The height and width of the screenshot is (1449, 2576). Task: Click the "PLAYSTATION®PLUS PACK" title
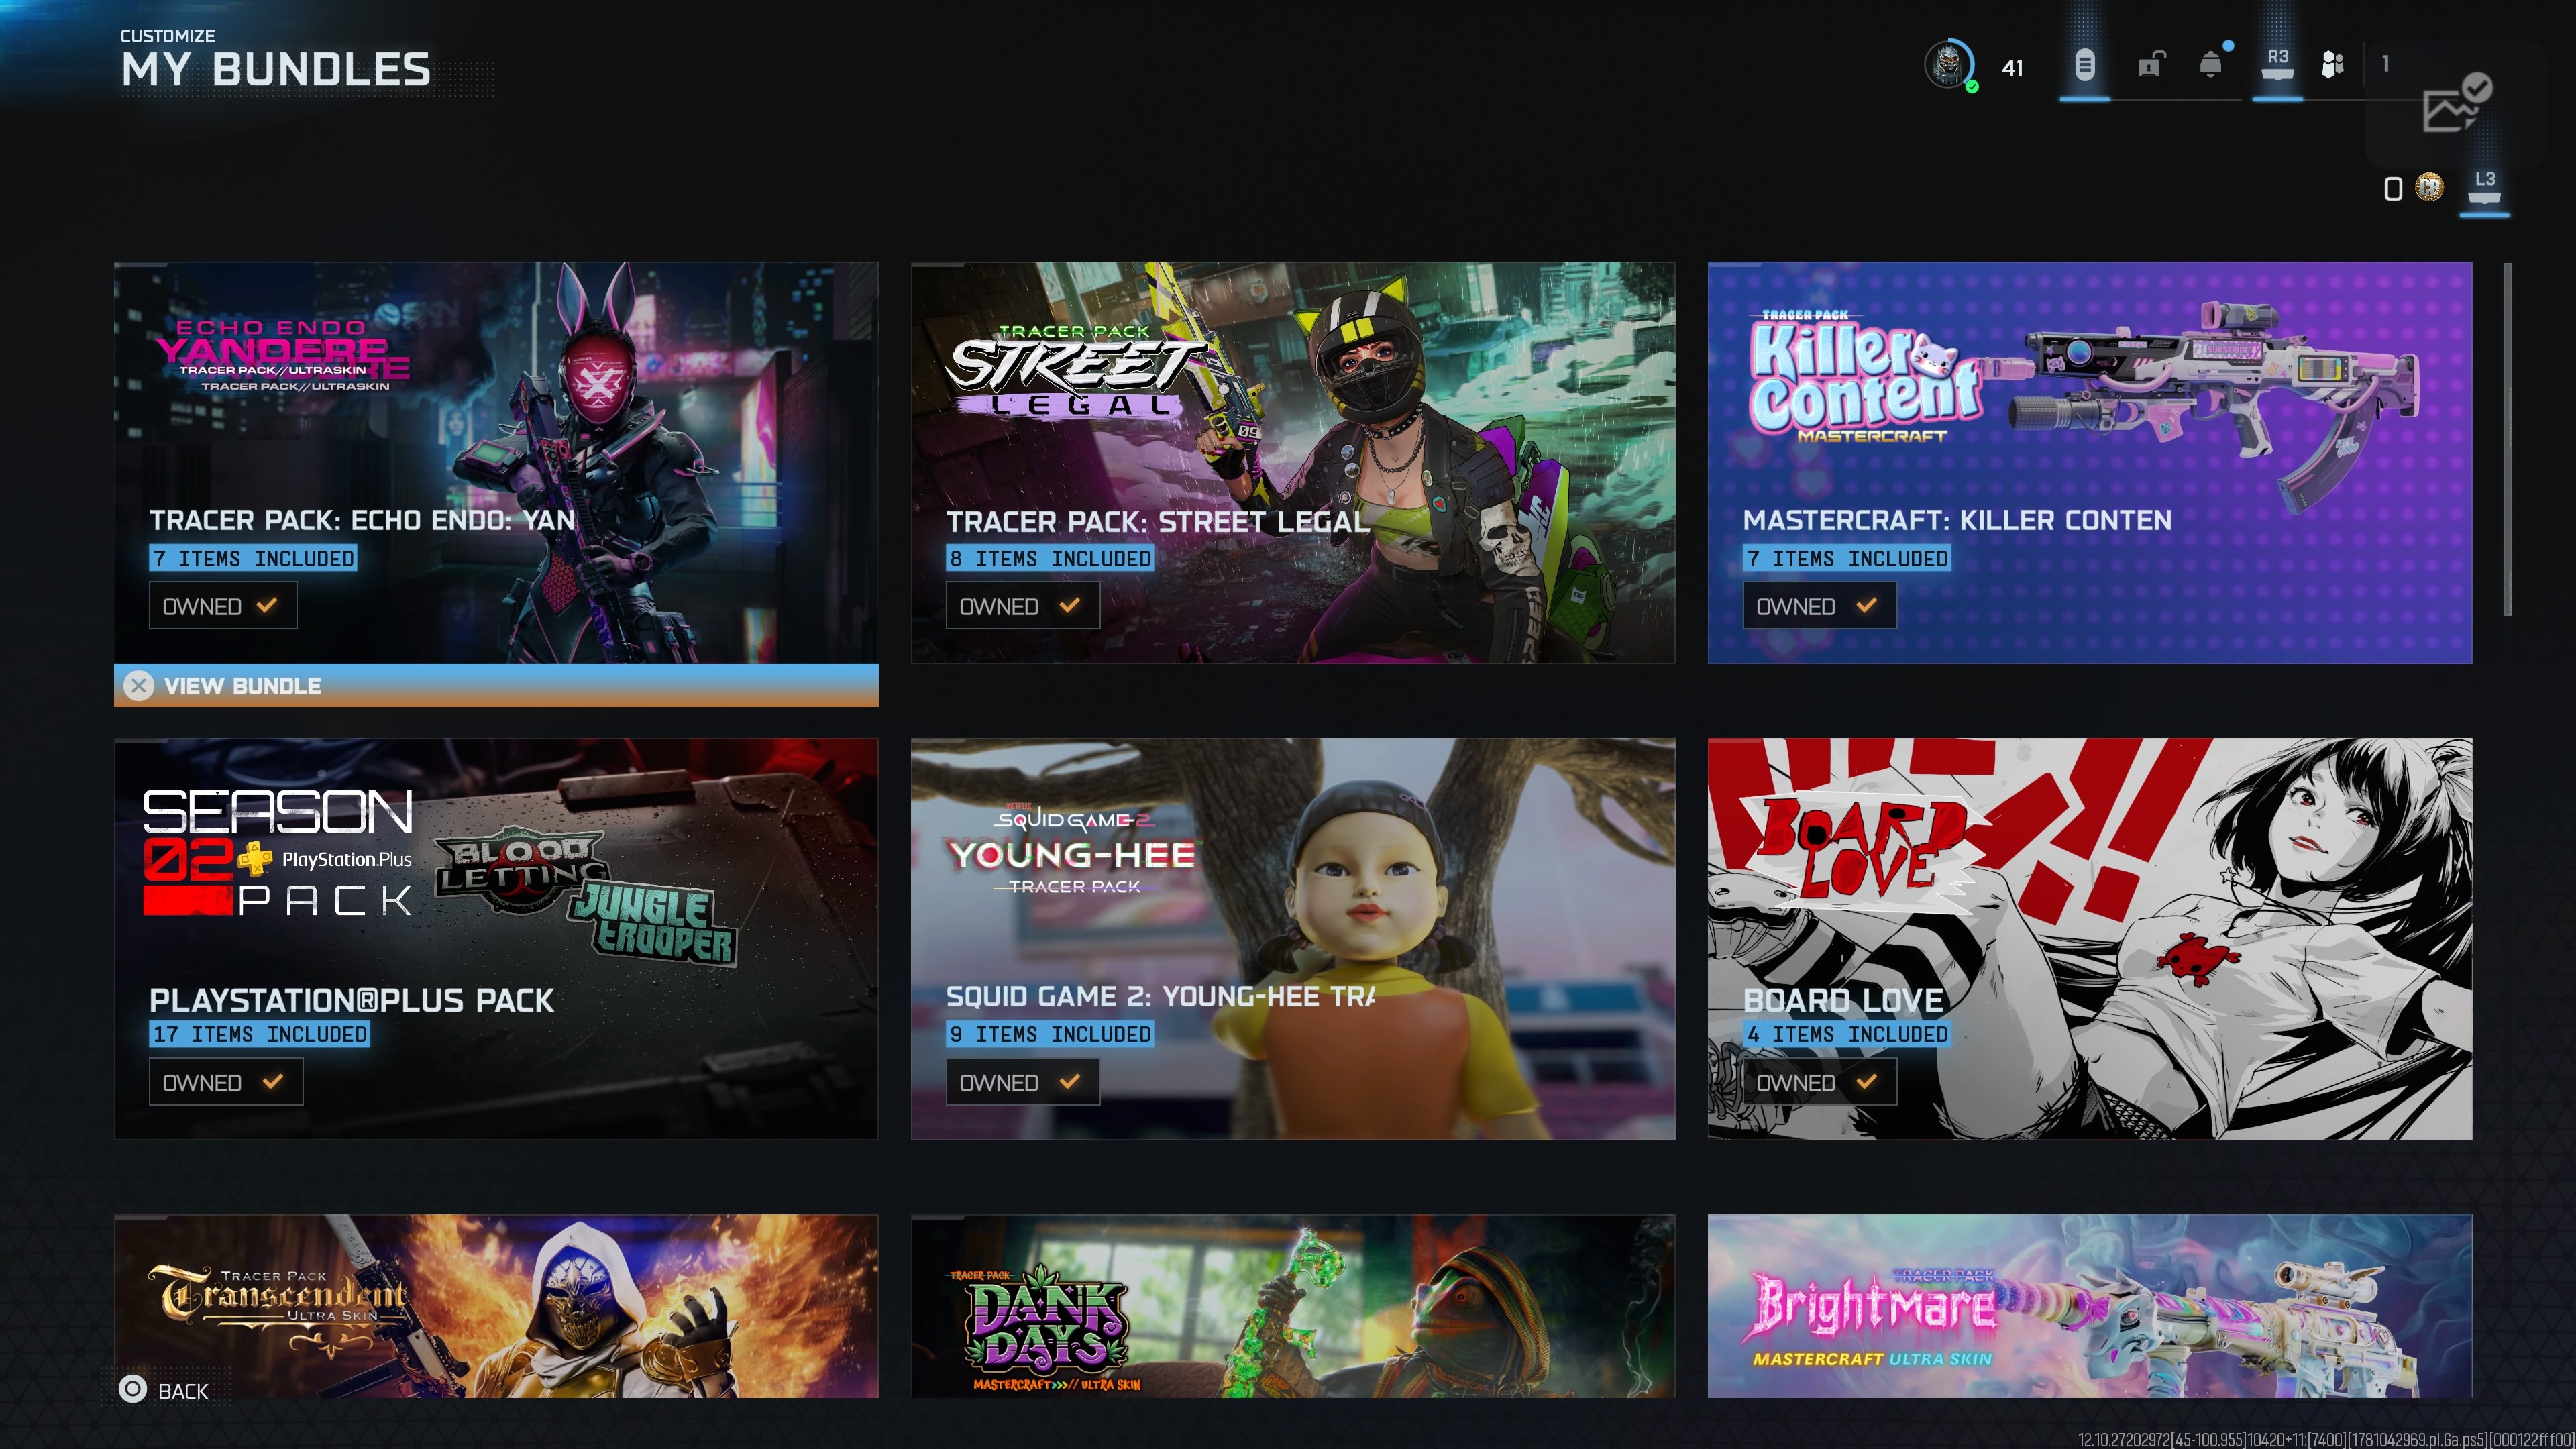[351, 1000]
